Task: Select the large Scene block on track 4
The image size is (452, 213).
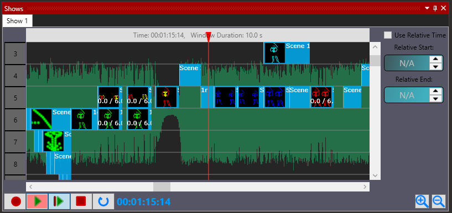Action: pyautogui.click(x=190, y=75)
